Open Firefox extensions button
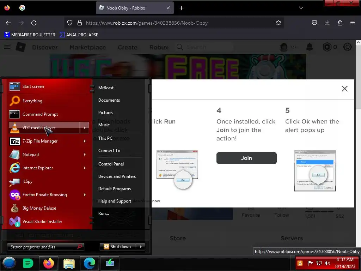The image size is (361, 271). coord(340,23)
